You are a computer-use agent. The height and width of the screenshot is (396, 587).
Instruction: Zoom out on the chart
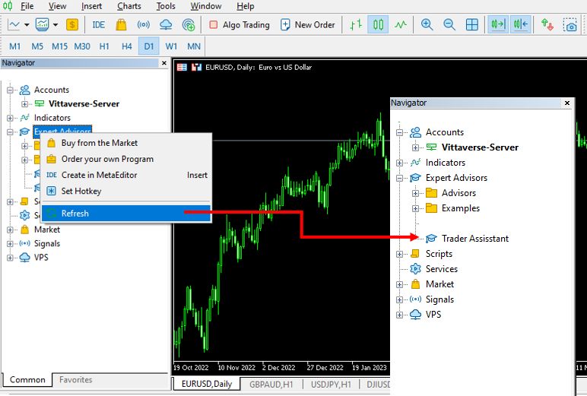tap(449, 25)
